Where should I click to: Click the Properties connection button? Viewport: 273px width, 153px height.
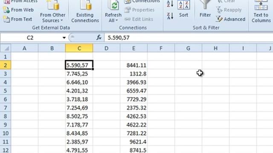tap(139, 10)
